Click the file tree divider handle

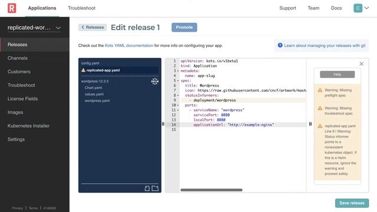pos(163,124)
